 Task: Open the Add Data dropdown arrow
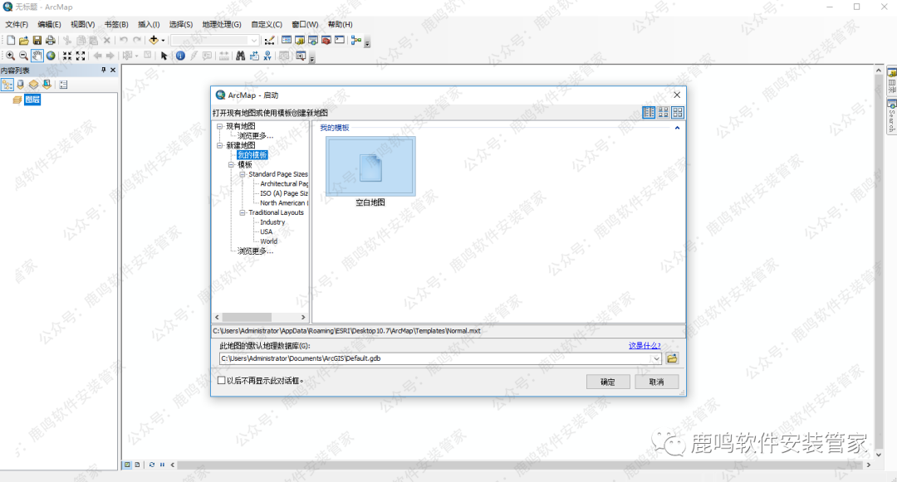(163, 41)
